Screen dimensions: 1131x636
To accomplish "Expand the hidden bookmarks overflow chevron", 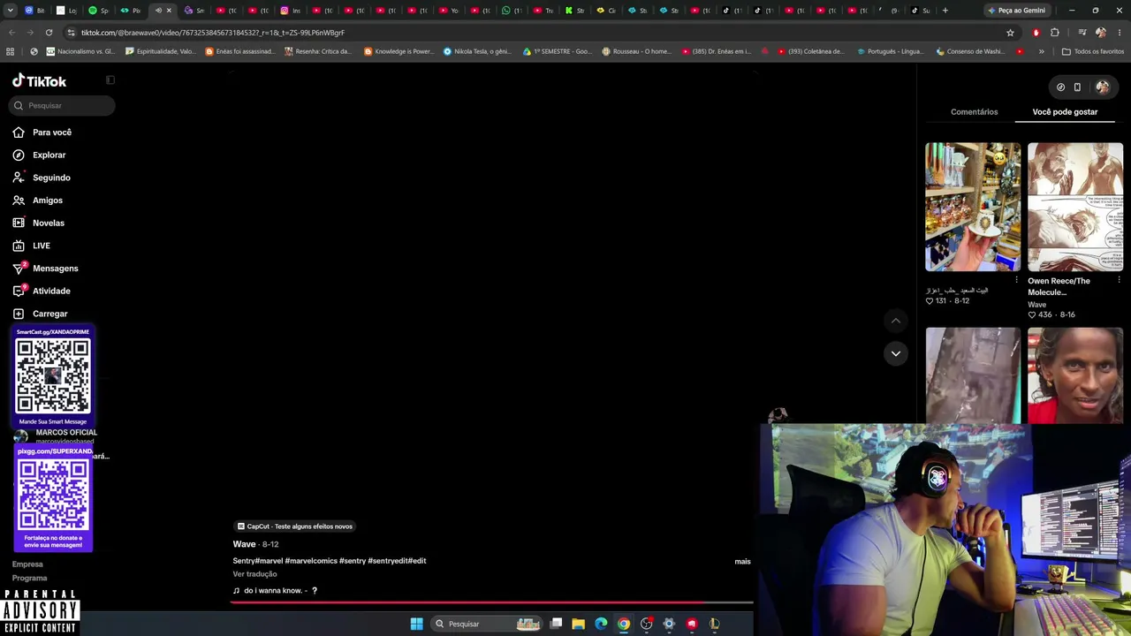I will [1041, 51].
